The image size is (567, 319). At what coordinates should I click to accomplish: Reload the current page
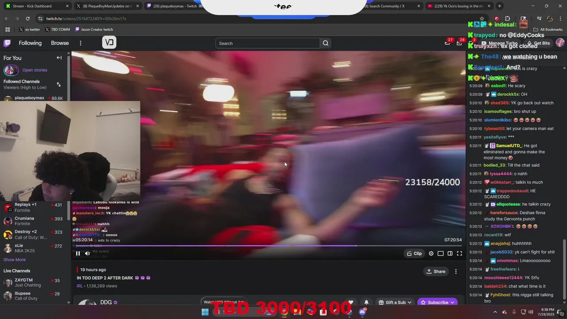point(27,19)
